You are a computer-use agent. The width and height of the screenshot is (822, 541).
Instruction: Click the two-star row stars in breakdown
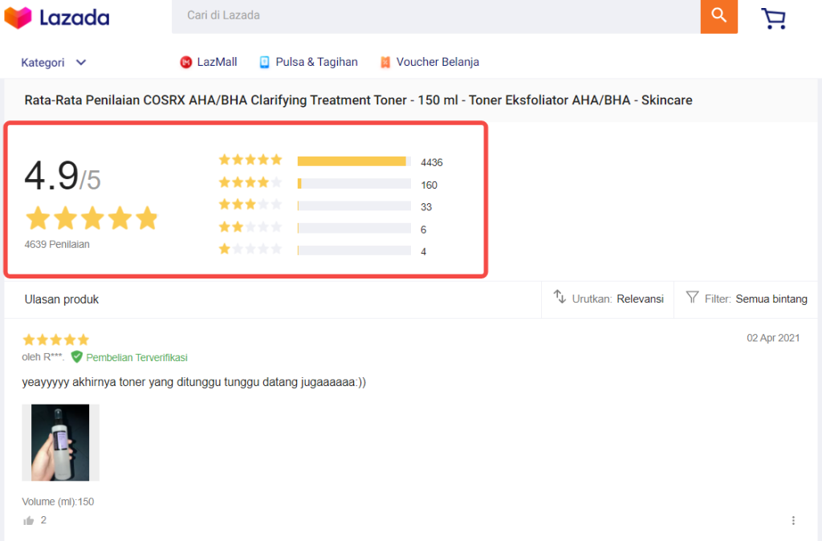tap(250, 227)
